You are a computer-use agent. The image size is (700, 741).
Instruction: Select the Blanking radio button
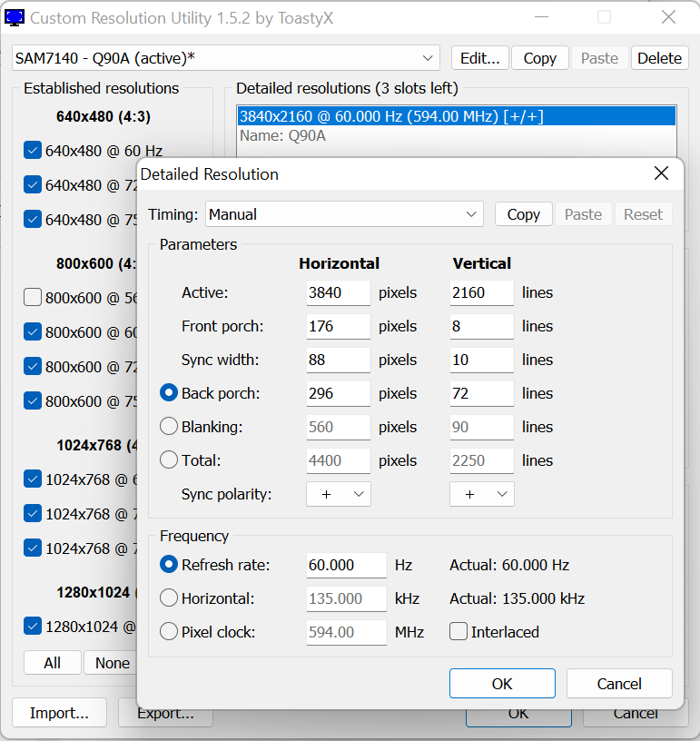[x=169, y=427]
